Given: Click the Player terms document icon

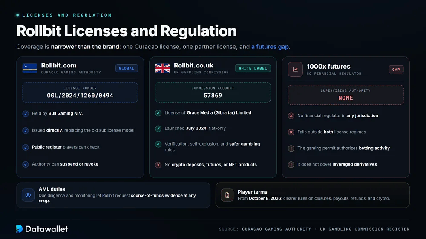Looking at the screenshot, I should (x=227, y=195).
